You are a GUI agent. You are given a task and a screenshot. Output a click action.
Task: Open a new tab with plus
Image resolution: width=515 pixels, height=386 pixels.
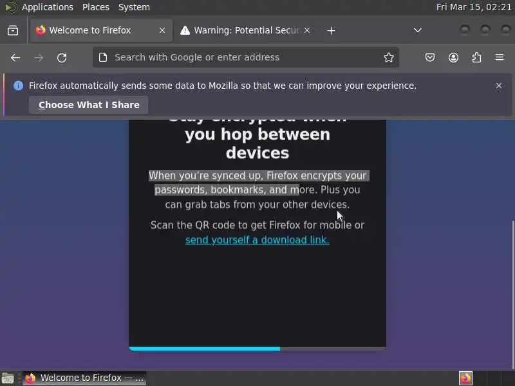(331, 30)
